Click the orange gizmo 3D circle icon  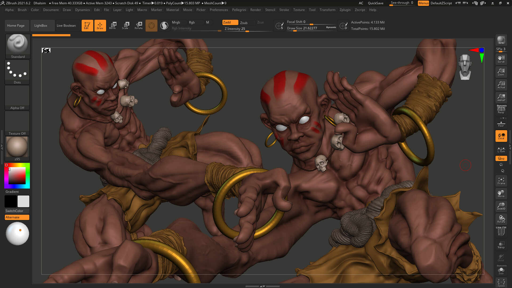(x=151, y=26)
